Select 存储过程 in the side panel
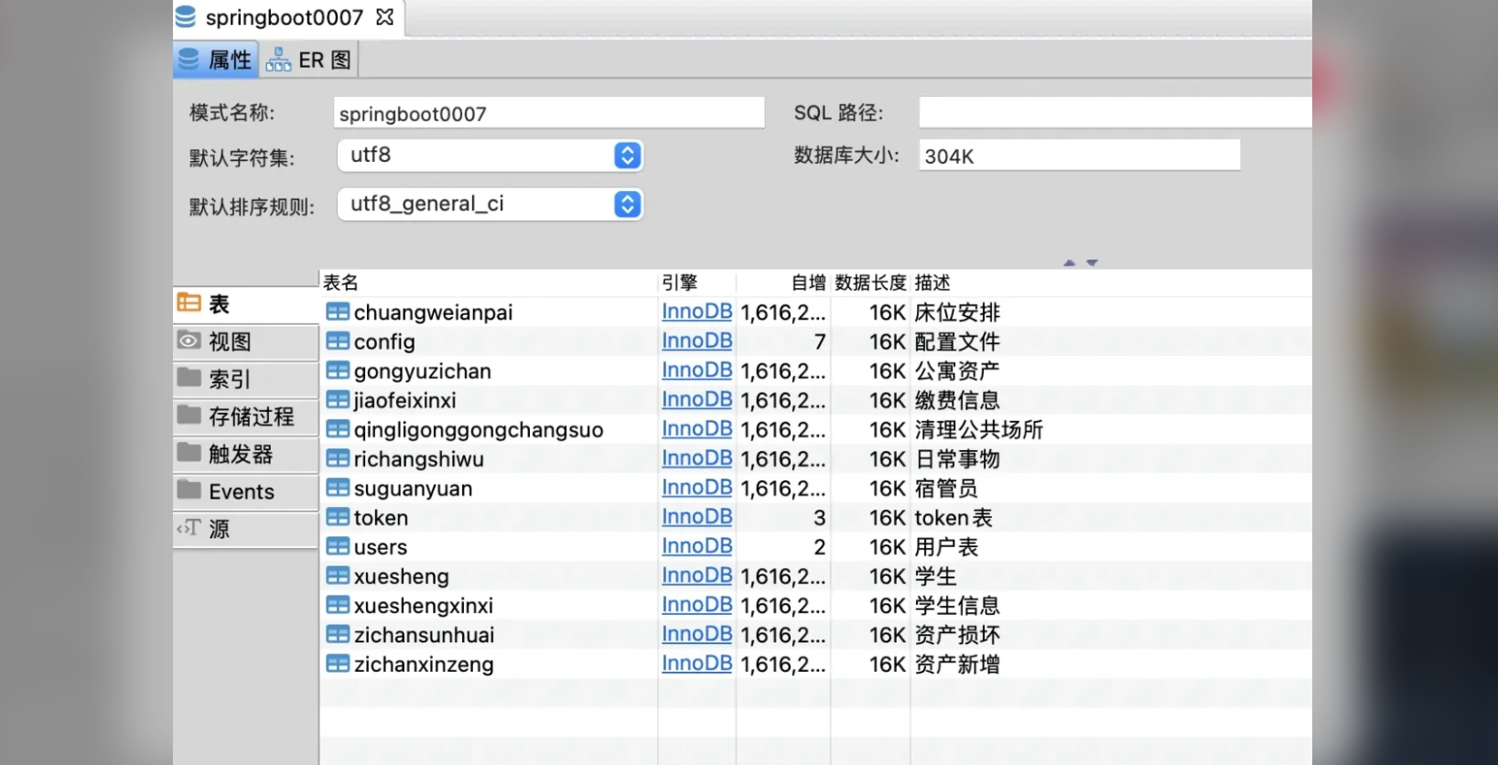 (x=245, y=416)
